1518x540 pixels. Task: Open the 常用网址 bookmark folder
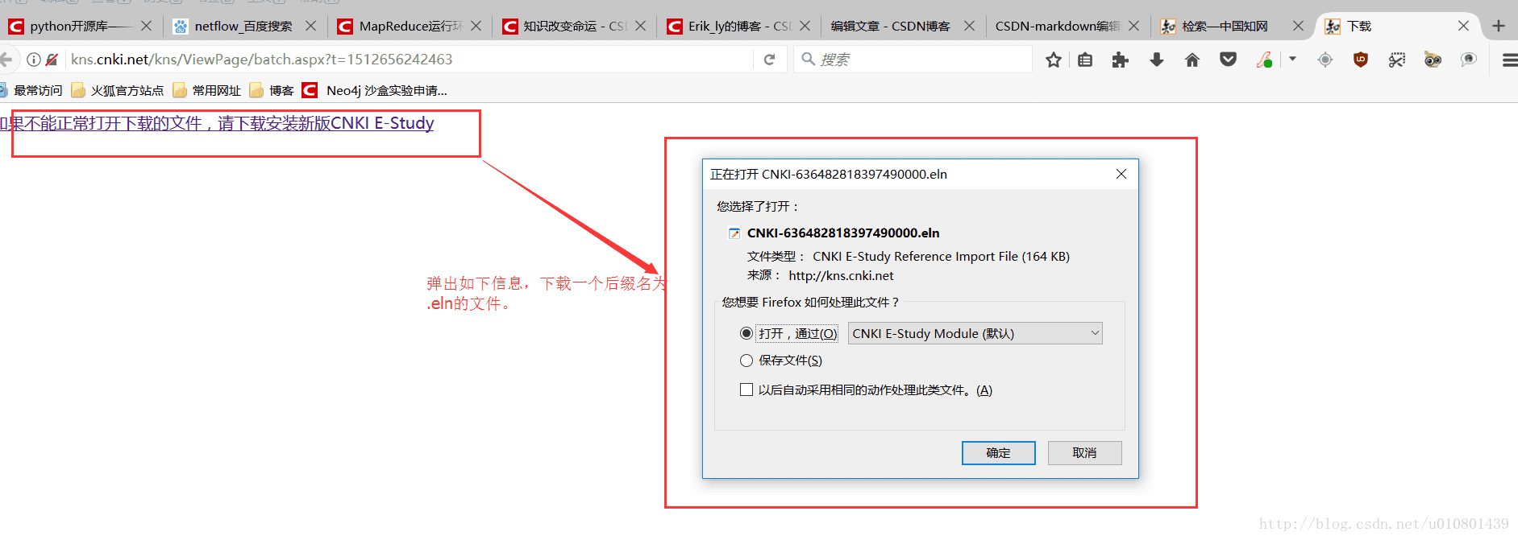pos(207,90)
